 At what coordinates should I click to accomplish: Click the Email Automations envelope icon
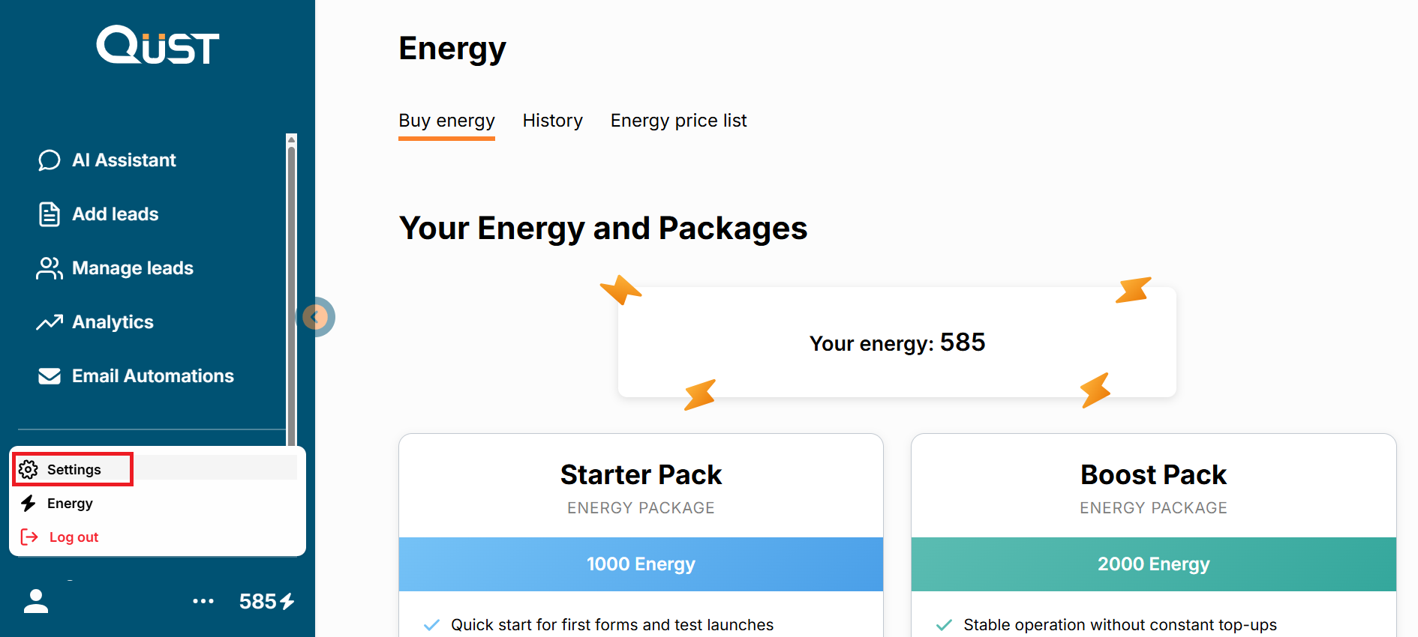click(50, 376)
